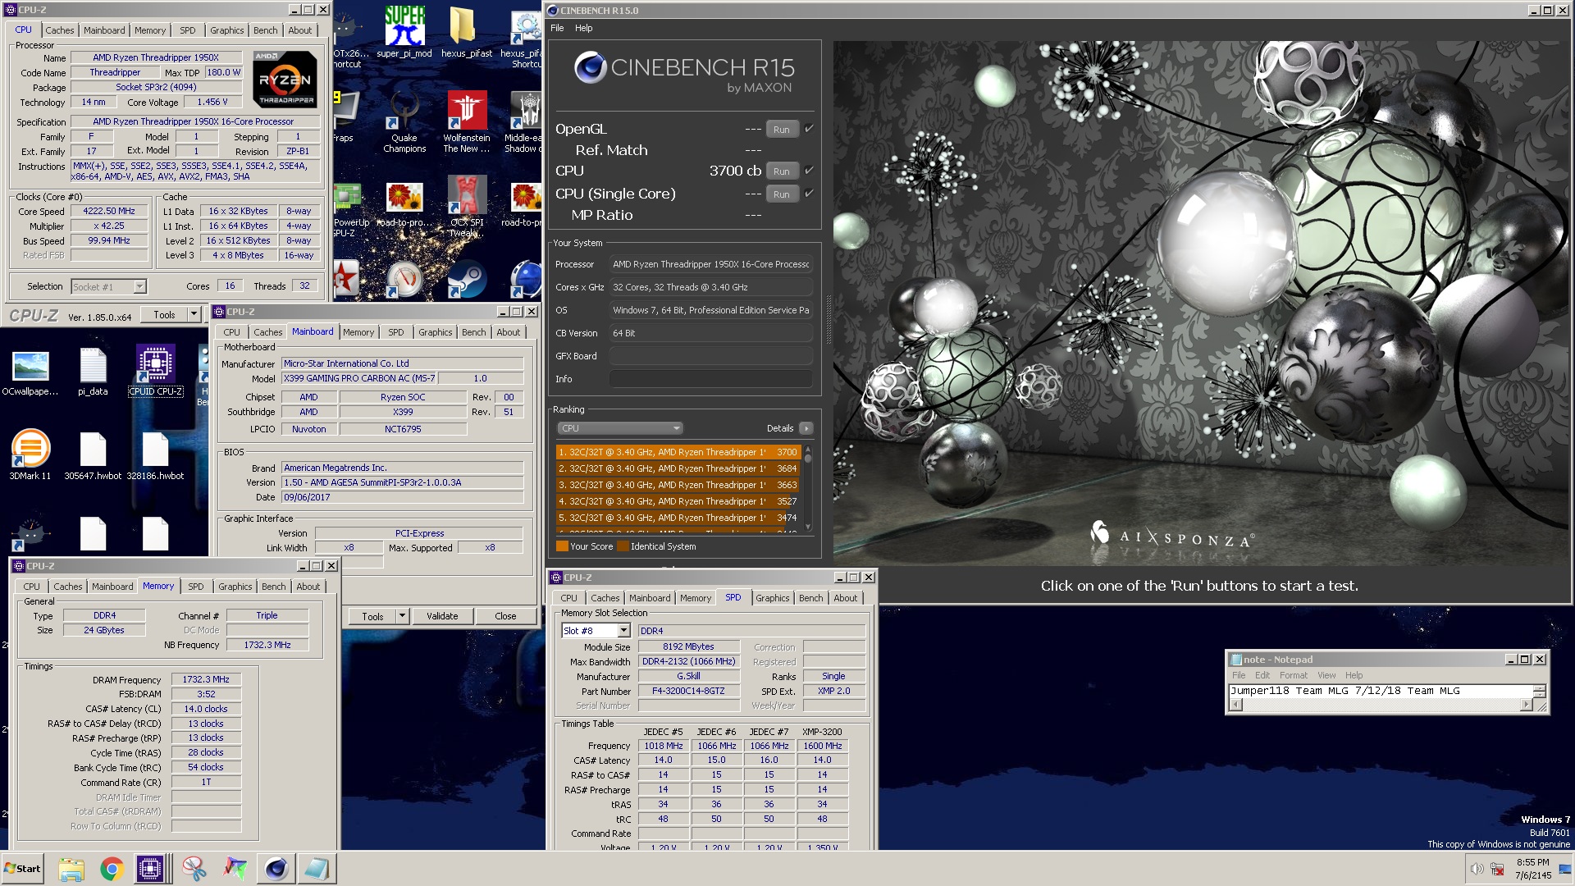This screenshot has width=1575, height=886.
Task: Click the Notepad horizontal scrollbar
Action: click(1381, 705)
